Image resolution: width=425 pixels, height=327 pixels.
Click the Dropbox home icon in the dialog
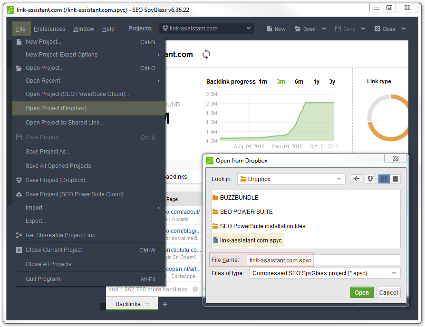(370, 179)
